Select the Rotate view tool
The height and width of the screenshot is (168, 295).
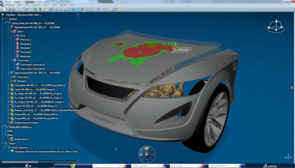pos(56,9)
